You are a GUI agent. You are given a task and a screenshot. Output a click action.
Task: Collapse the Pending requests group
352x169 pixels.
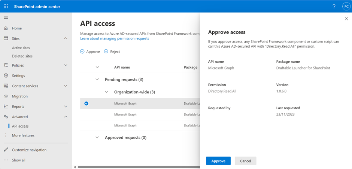pyautogui.click(x=97, y=79)
